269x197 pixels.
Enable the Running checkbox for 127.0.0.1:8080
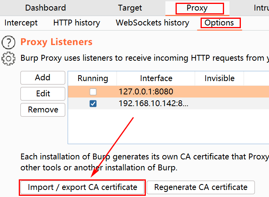(x=93, y=92)
